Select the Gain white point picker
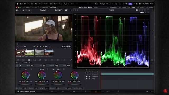The image size is (169, 95). tap(53, 69)
